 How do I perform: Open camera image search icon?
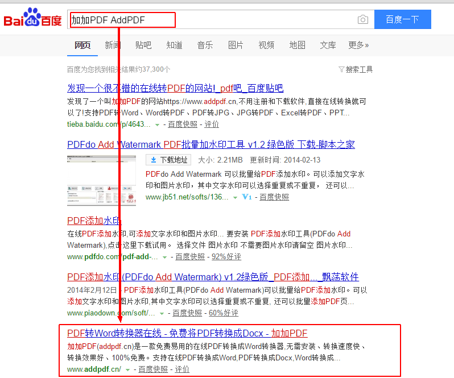pos(363,19)
